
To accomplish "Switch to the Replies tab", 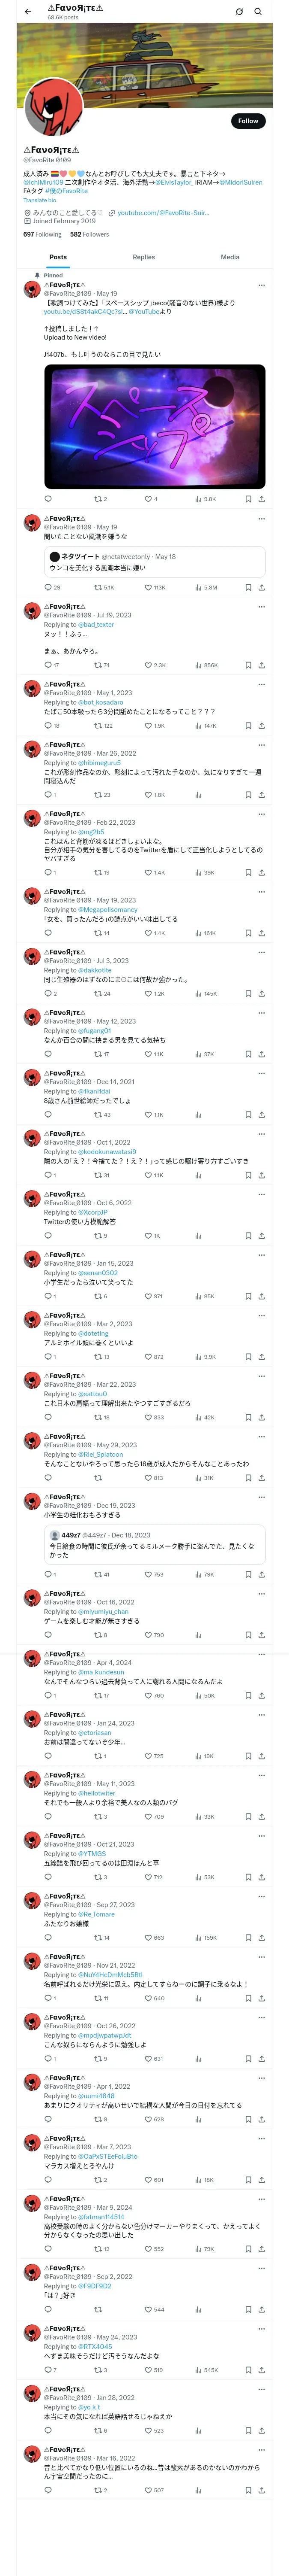I will tap(143, 257).
